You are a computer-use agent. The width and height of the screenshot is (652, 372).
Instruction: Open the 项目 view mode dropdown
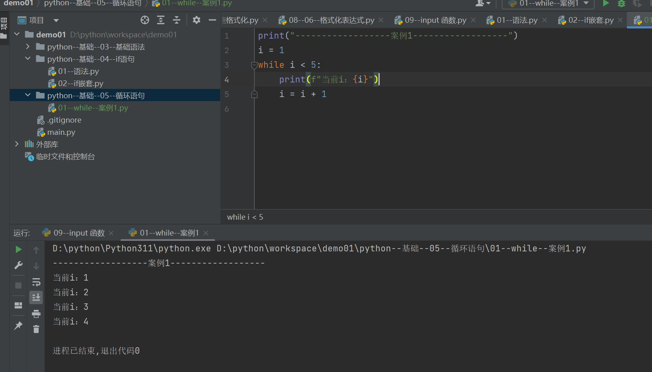[56, 20]
